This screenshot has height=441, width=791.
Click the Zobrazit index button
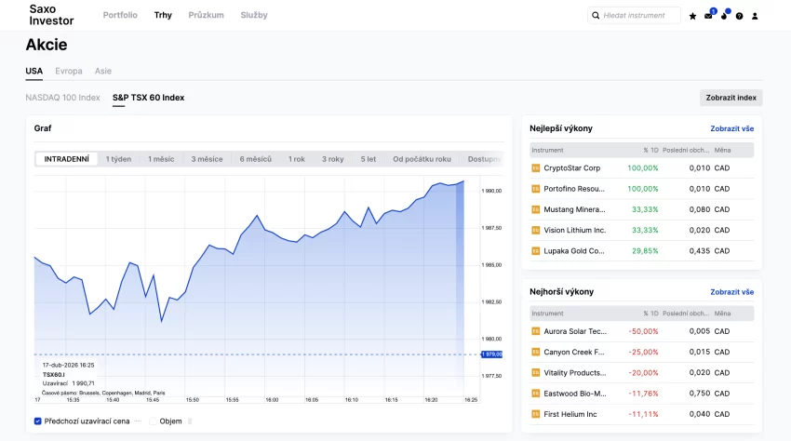click(731, 98)
